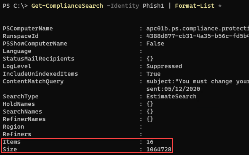The image size is (249, 155).
Task: Click the EstimateSearch value
Action: (171, 96)
